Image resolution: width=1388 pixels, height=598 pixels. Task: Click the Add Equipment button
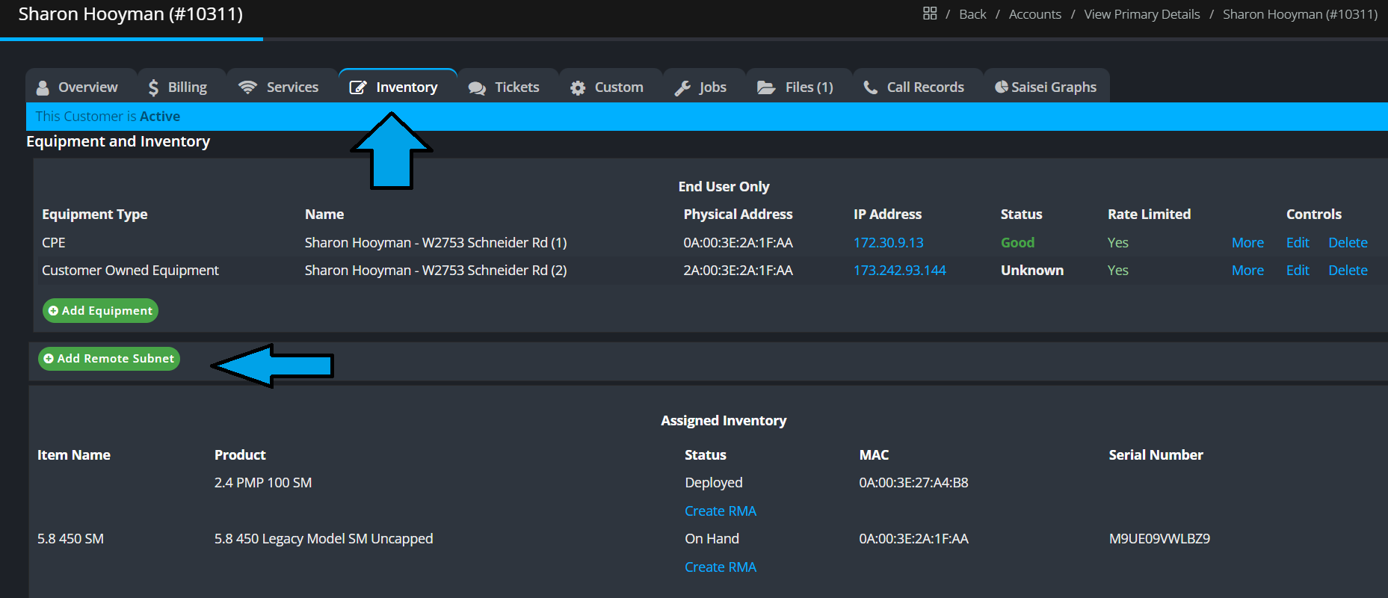pos(100,311)
